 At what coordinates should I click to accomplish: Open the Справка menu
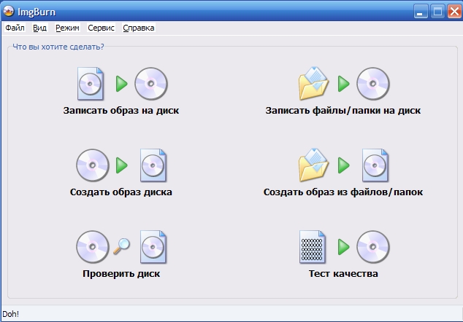coord(139,28)
